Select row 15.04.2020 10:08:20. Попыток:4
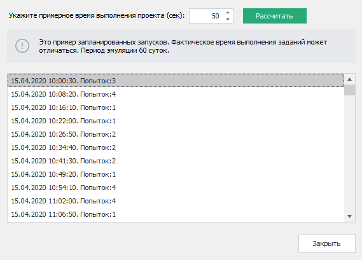The height and width of the screenshot is (260, 362). (176, 94)
